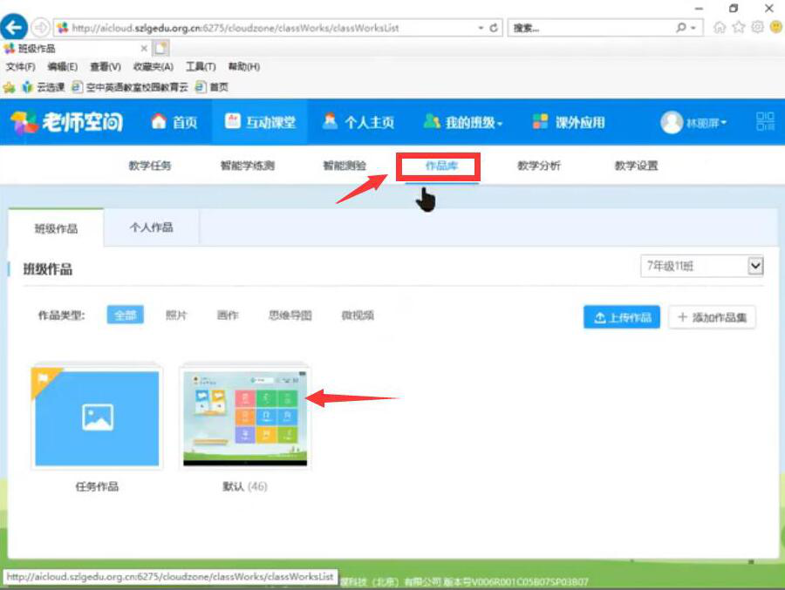The height and width of the screenshot is (590, 785).
Task: Open the 智能测验 sub-menu
Action: pyautogui.click(x=345, y=165)
